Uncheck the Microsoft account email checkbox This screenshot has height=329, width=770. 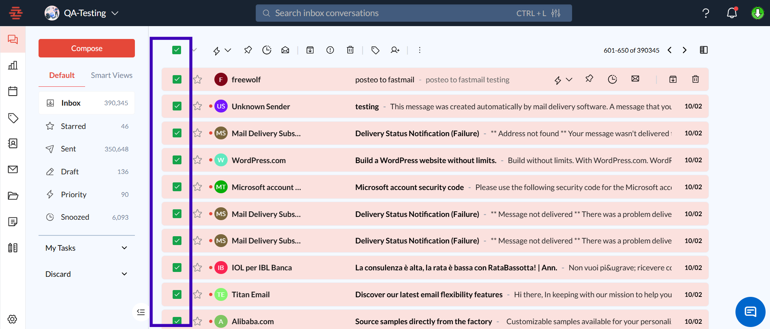(177, 187)
